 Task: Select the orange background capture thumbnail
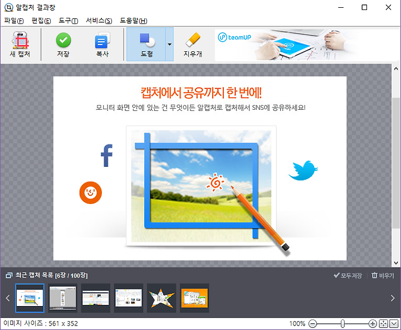coord(194,298)
